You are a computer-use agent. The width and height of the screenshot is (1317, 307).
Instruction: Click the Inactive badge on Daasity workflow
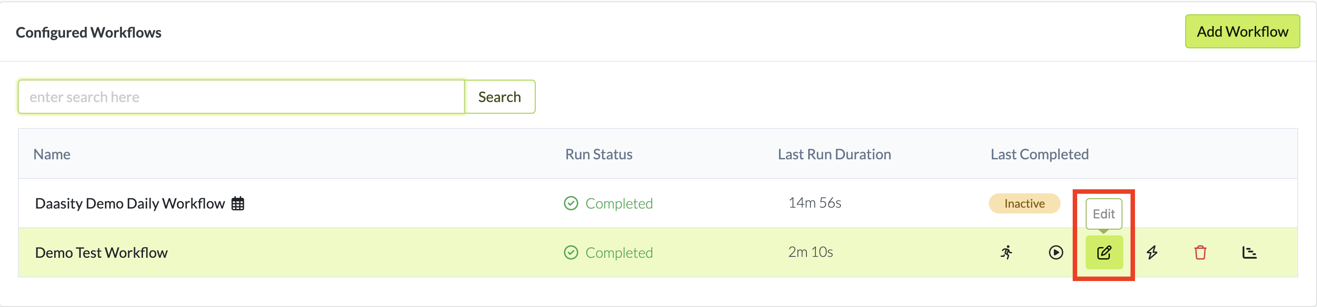coord(1024,203)
